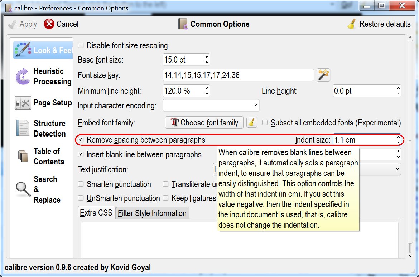Clear embedded font with broom icon
The height and width of the screenshot is (277, 419).
[251, 123]
